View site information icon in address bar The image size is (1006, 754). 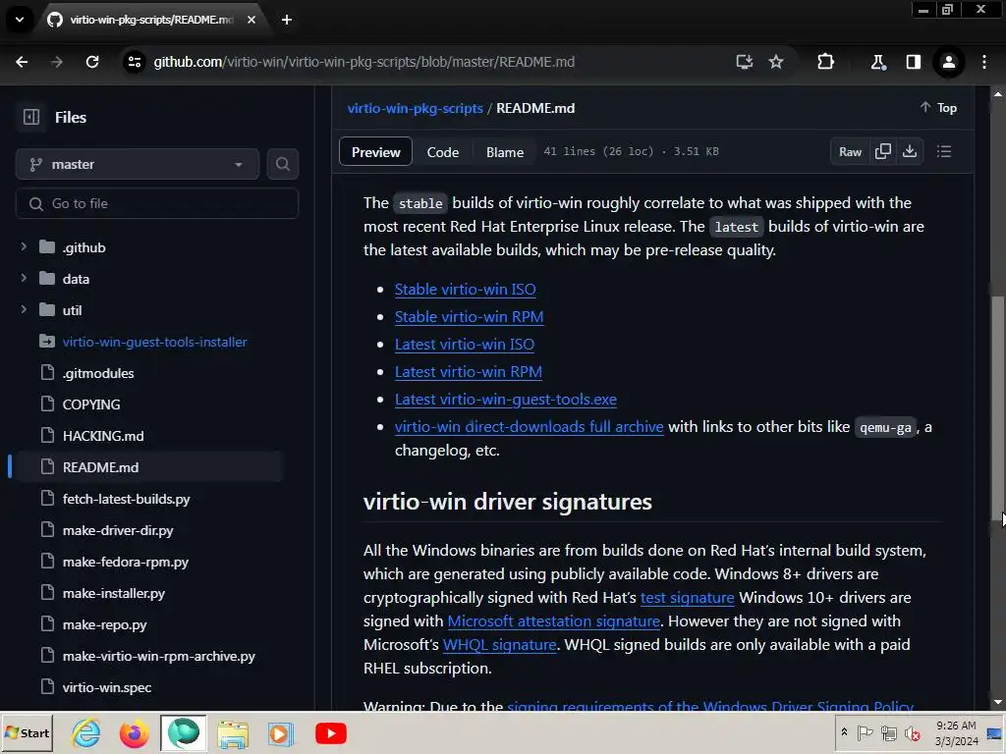click(x=134, y=62)
